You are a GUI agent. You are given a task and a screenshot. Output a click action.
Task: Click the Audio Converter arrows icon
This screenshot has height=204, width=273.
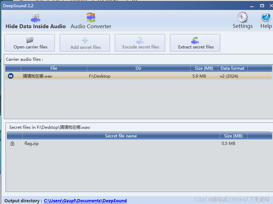91,18
